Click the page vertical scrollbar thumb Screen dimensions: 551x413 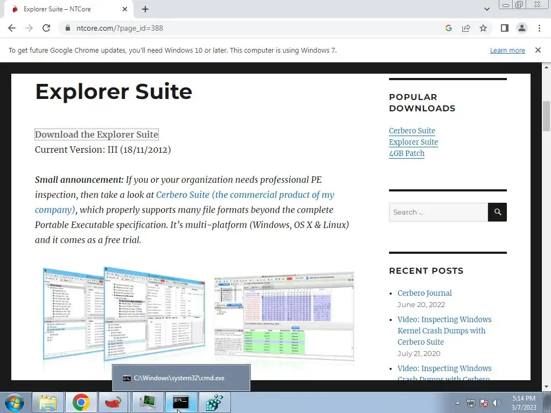(x=547, y=116)
